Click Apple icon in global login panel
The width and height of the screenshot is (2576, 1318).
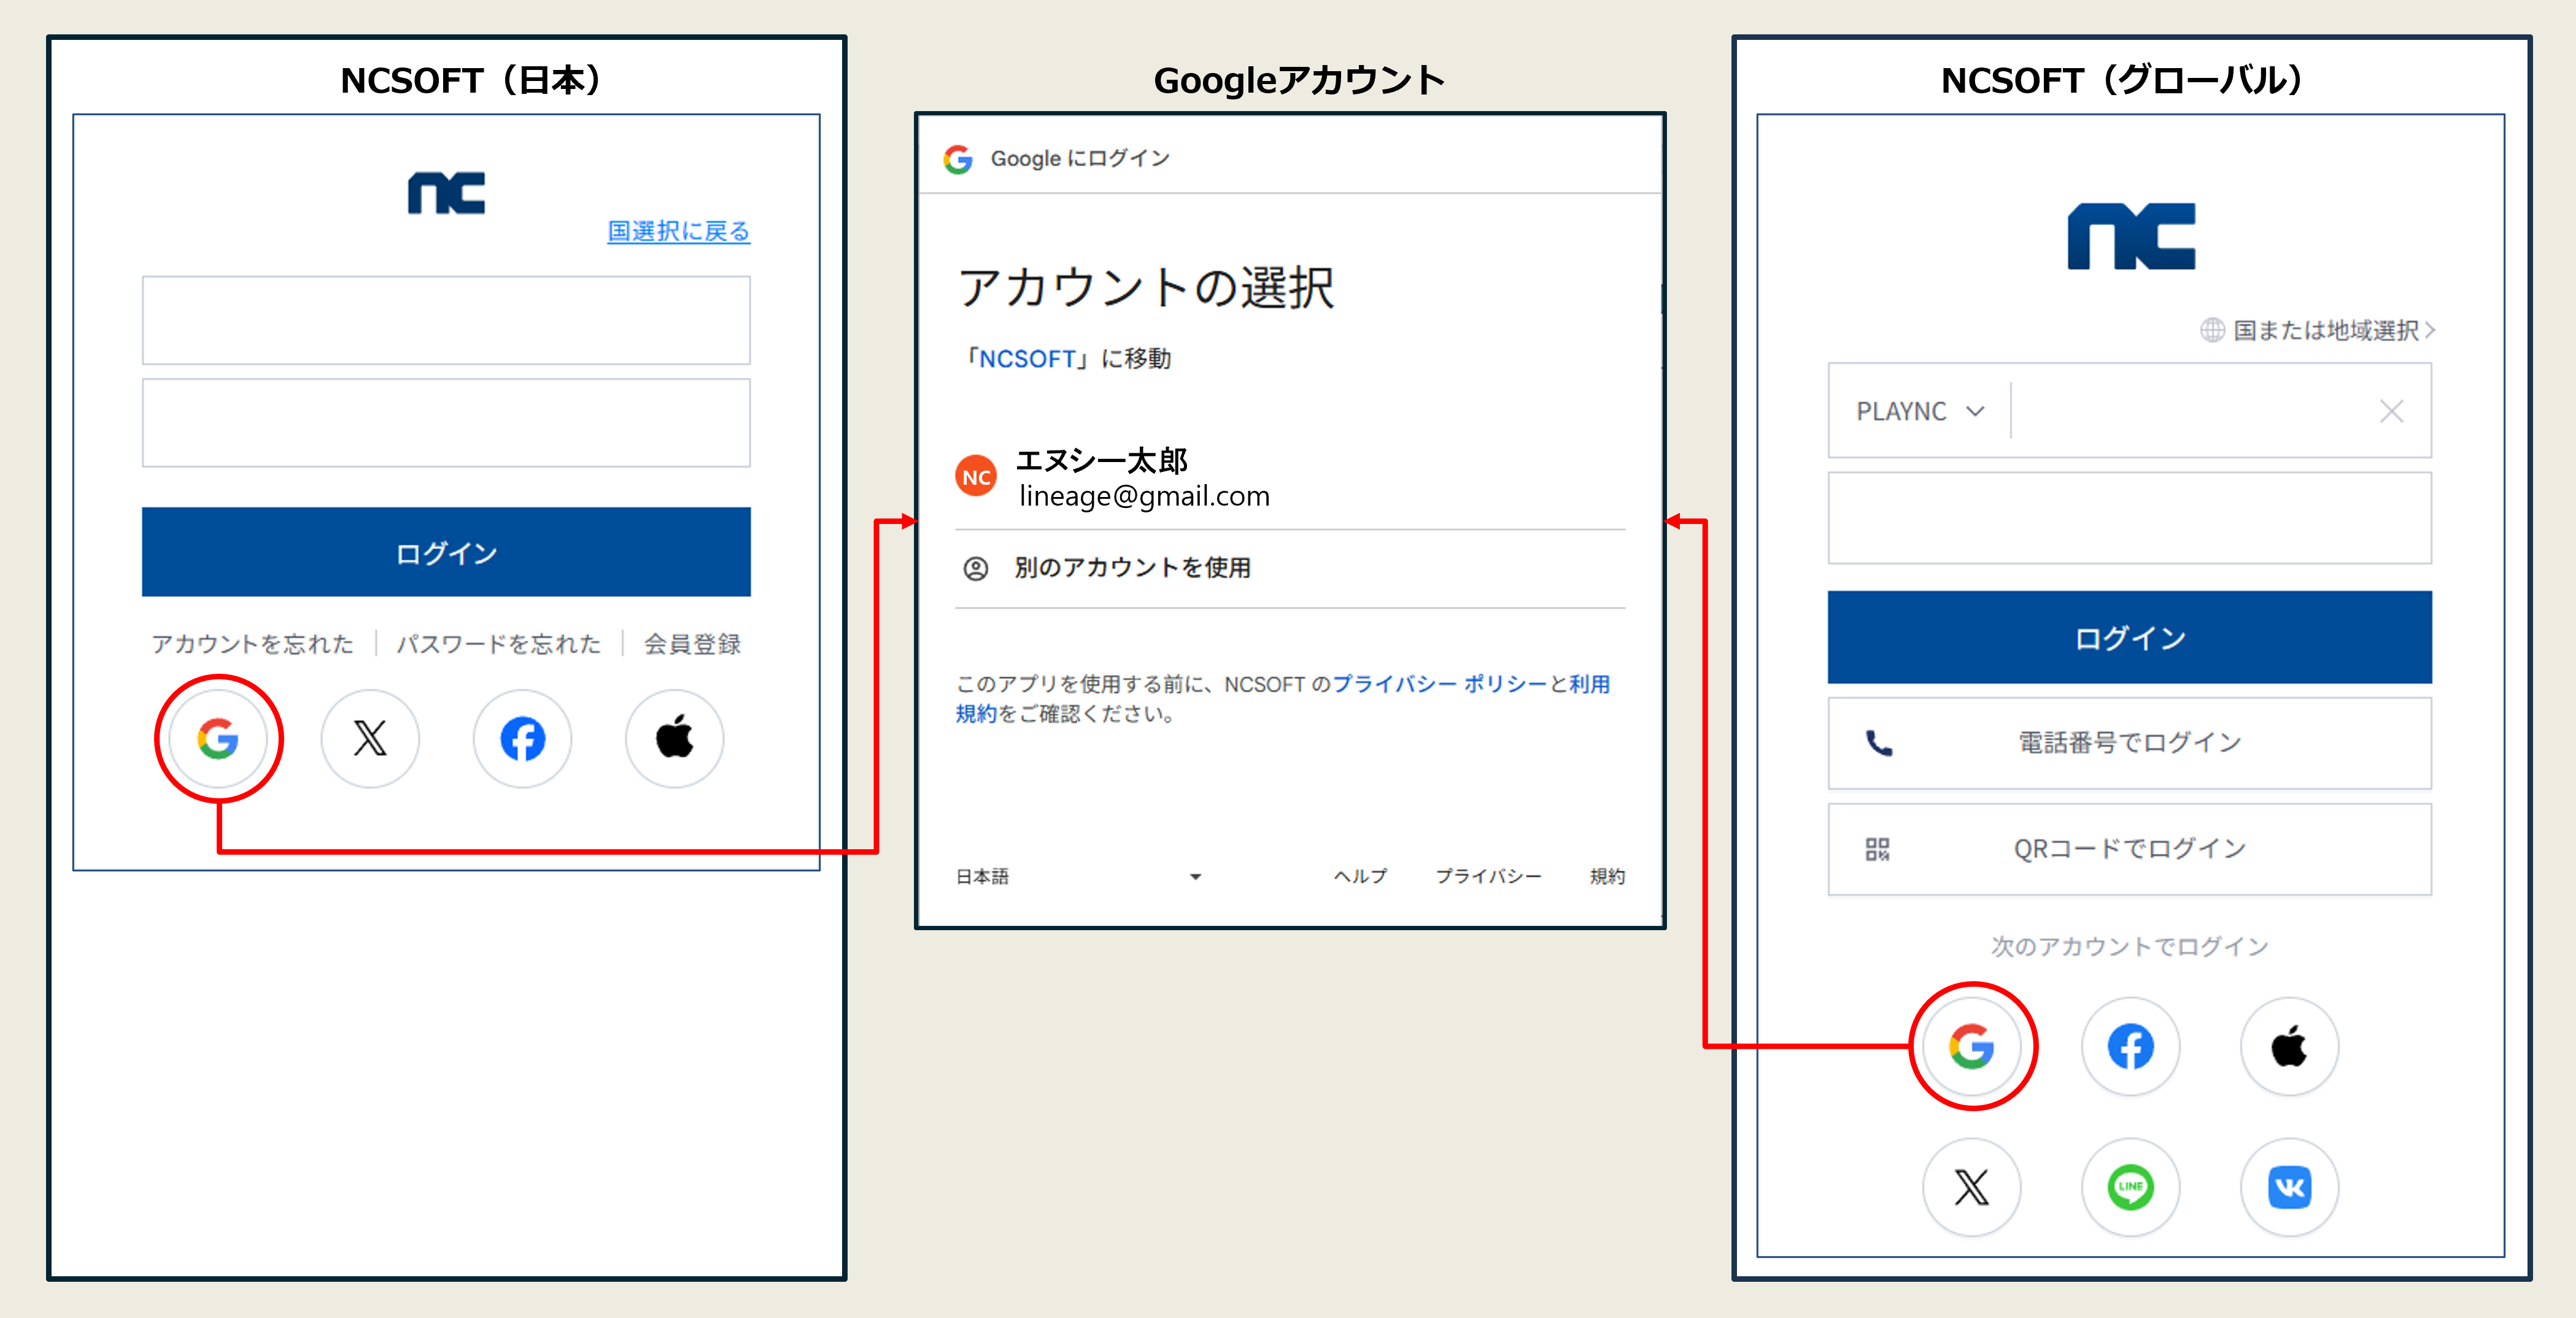click(x=2289, y=1047)
